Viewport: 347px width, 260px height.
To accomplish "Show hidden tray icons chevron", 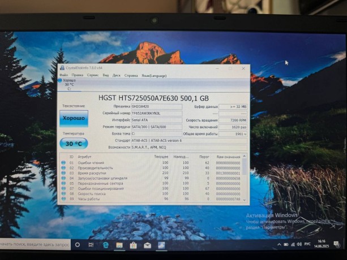I will coord(279,244).
